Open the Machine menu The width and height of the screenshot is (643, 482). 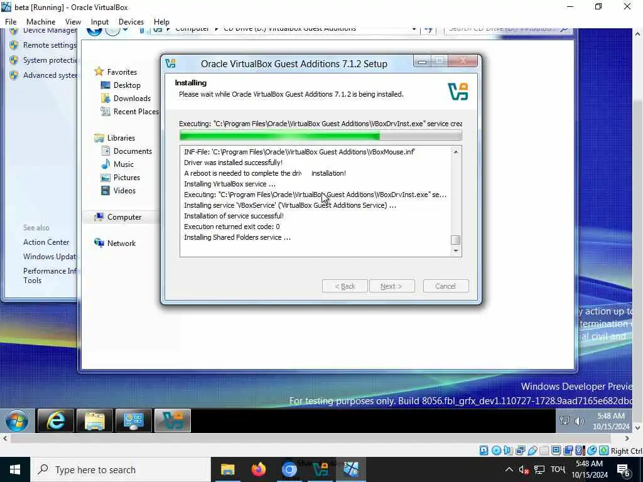coord(41,22)
